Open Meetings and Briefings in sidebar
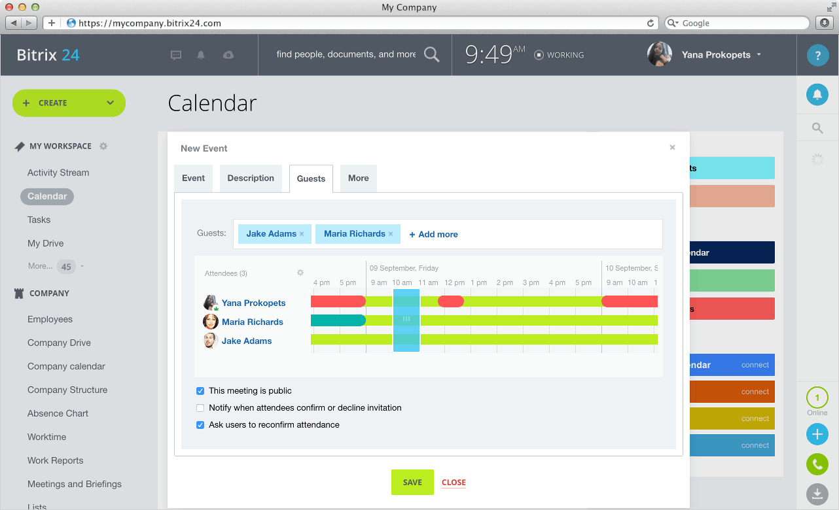 (x=75, y=484)
